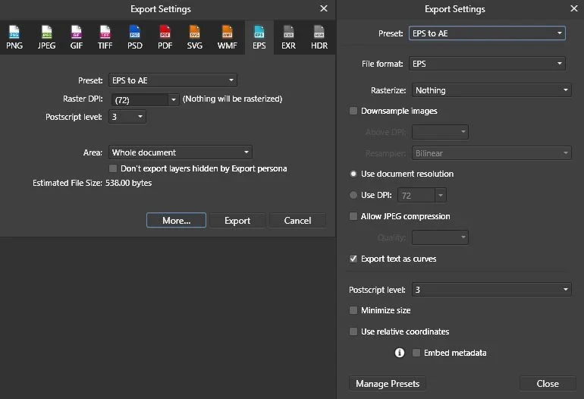Enable the Minimize size checkbox
The width and height of the screenshot is (584, 399).
(x=353, y=310)
